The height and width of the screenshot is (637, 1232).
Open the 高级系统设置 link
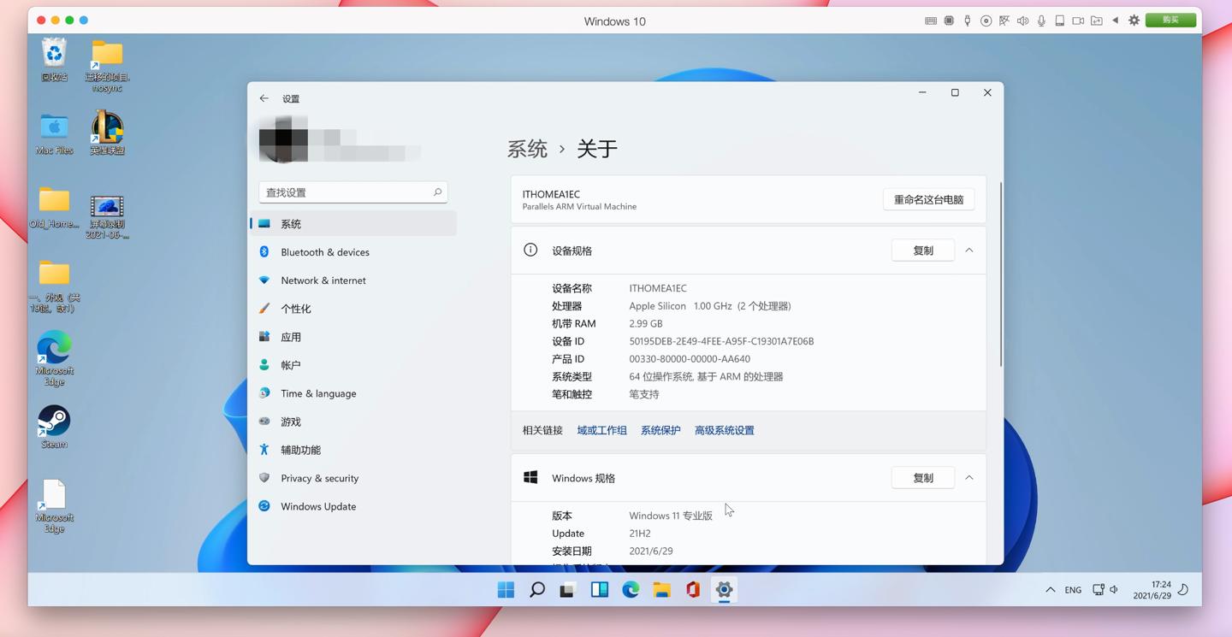pos(724,430)
